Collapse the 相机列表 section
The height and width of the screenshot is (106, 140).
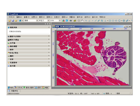(49, 27)
